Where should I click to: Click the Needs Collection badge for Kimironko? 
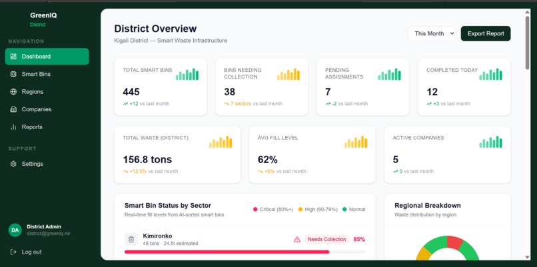(x=326, y=239)
